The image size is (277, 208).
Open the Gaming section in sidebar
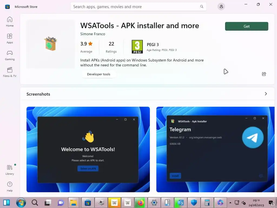point(10,55)
